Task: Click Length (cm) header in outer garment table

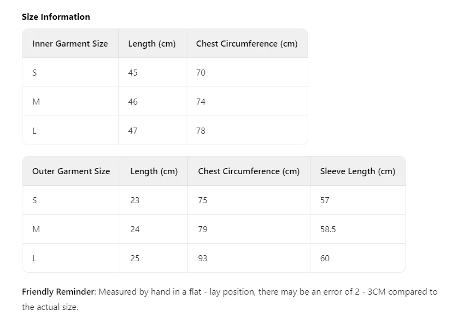Action: click(154, 171)
